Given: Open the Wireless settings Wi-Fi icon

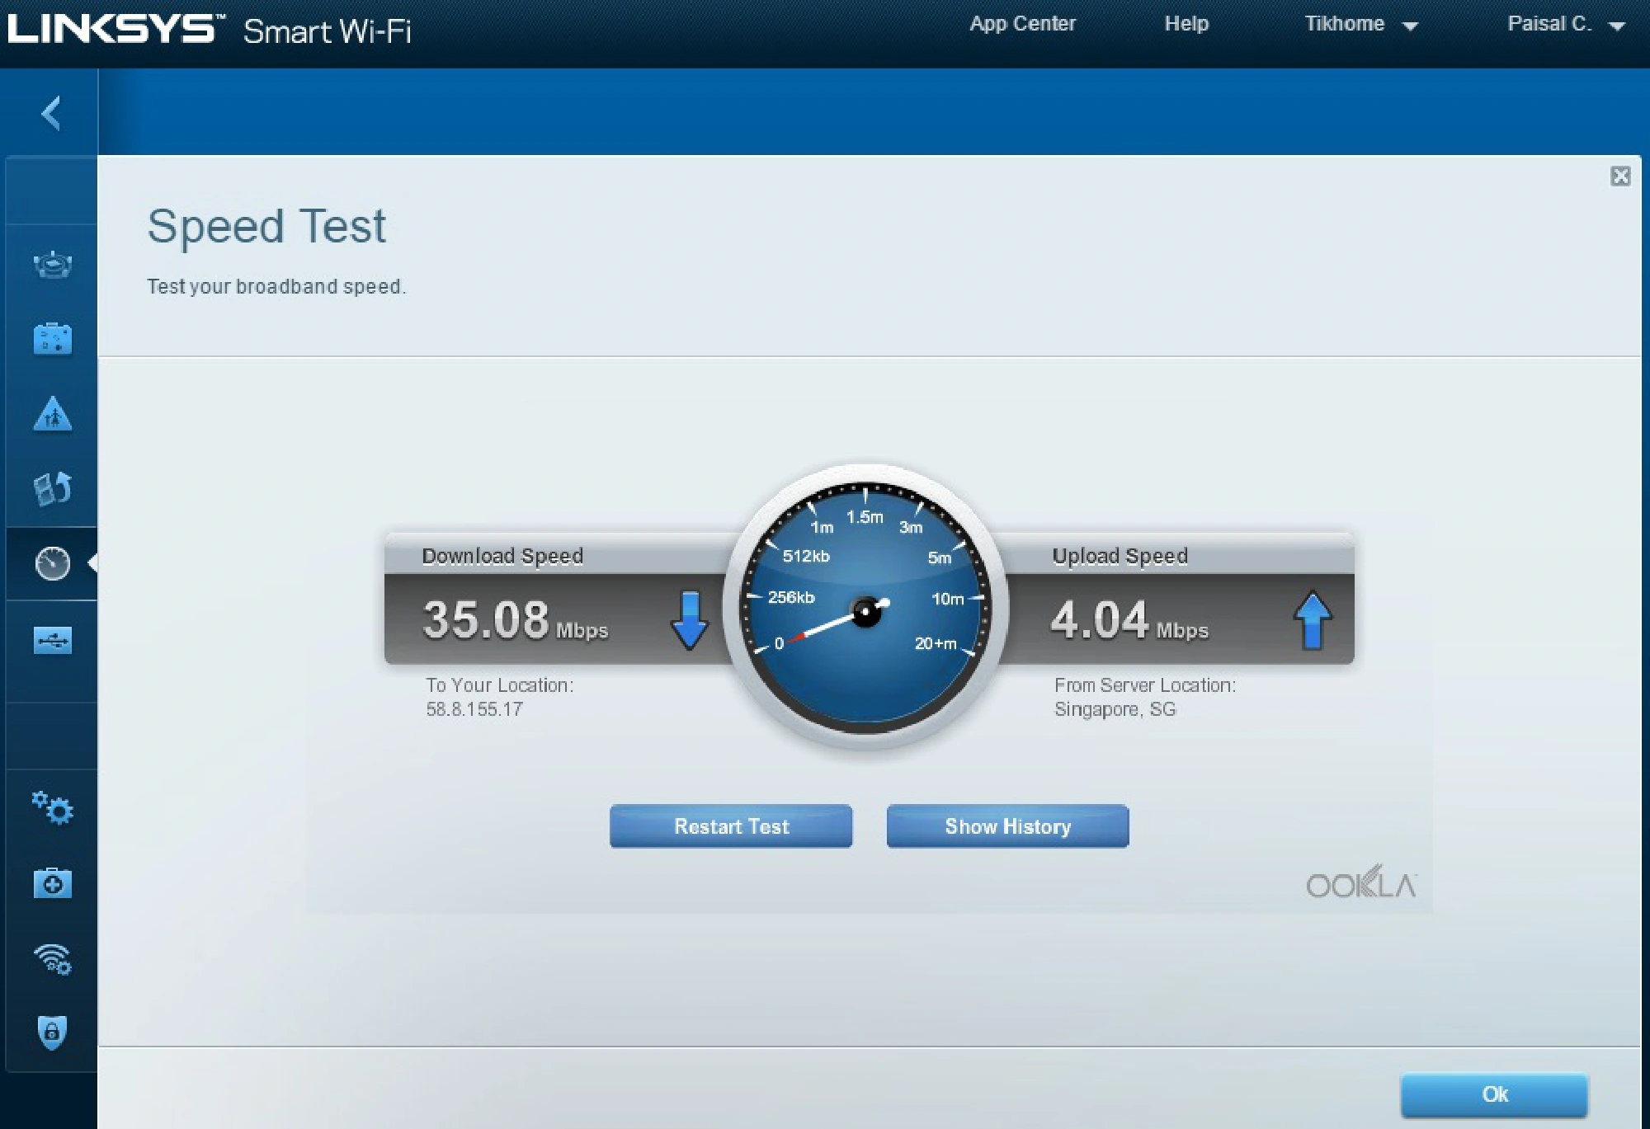Looking at the screenshot, I should pos(52,958).
